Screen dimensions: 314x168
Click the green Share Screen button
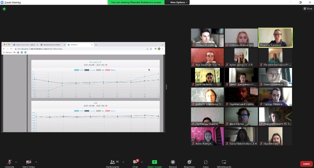coord(154,163)
